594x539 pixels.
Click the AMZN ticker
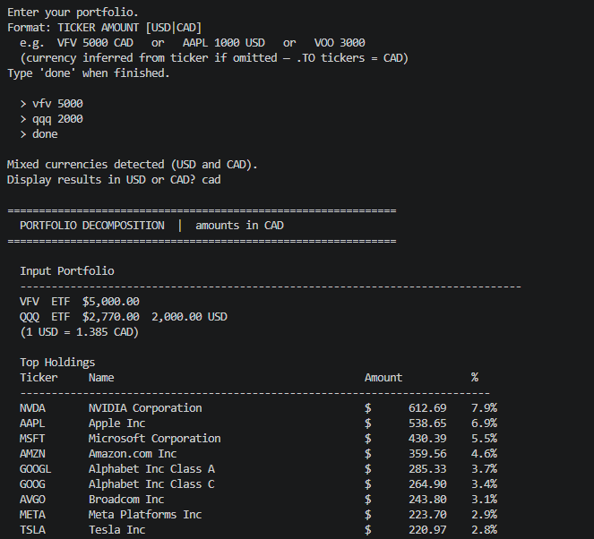coord(32,454)
